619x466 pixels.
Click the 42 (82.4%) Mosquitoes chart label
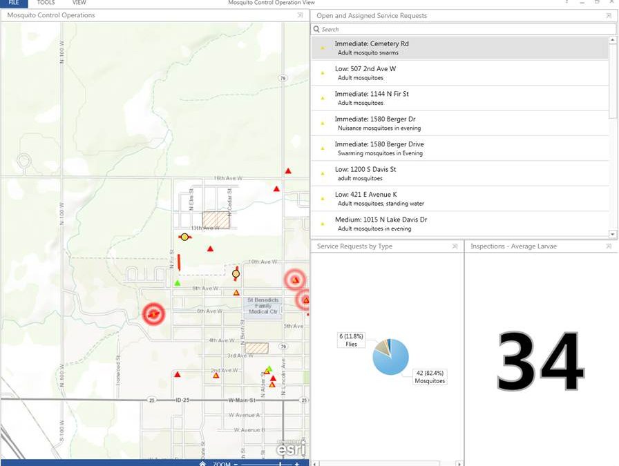(x=430, y=377)
